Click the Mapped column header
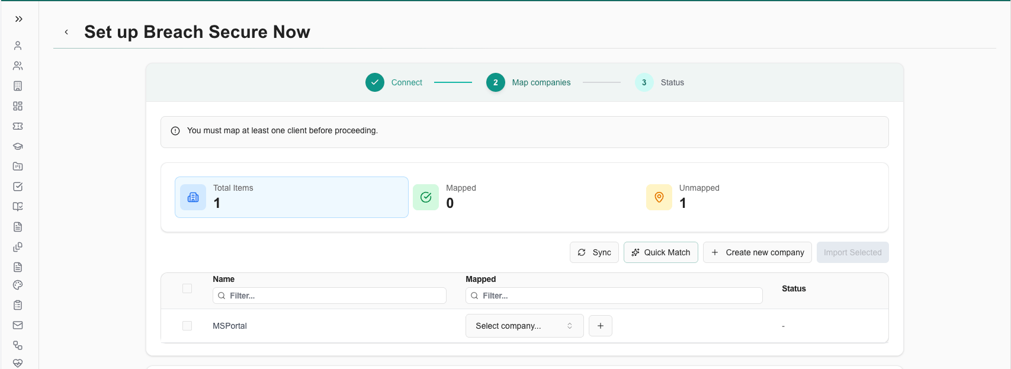This screenshot has height=369, width=1011. [x=481, y=279]
